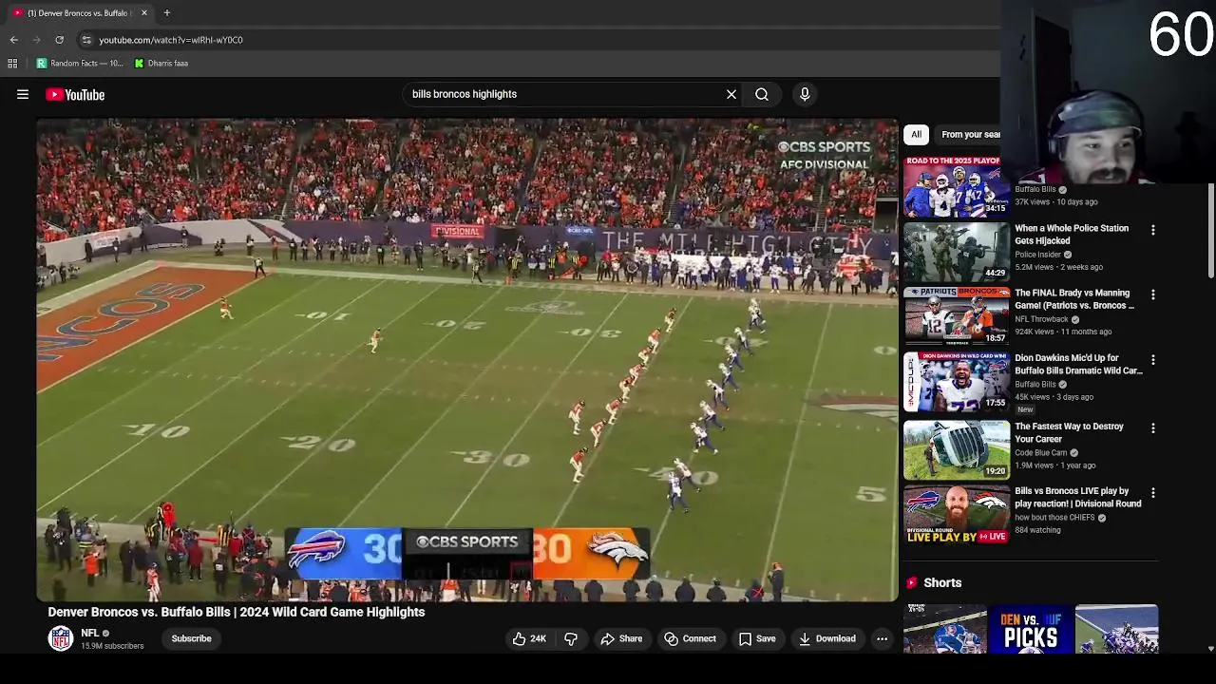The image size is (1216, 684).
Task: Reload the page with refresh icon
Action: (59, 40)
